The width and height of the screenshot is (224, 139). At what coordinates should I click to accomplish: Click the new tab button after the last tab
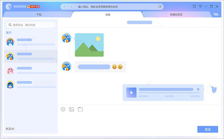216,14
